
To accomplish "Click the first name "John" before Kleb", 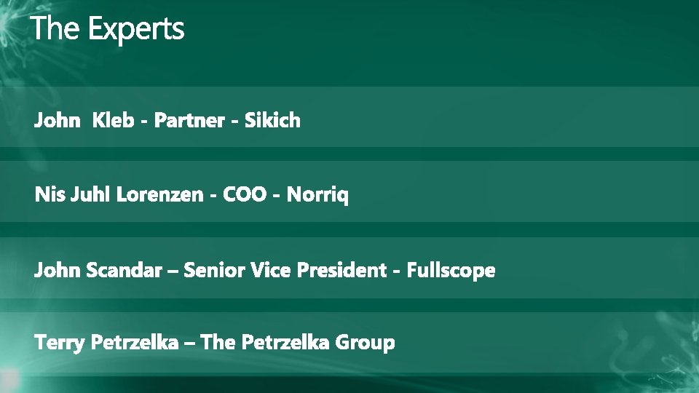I will 57,121.
